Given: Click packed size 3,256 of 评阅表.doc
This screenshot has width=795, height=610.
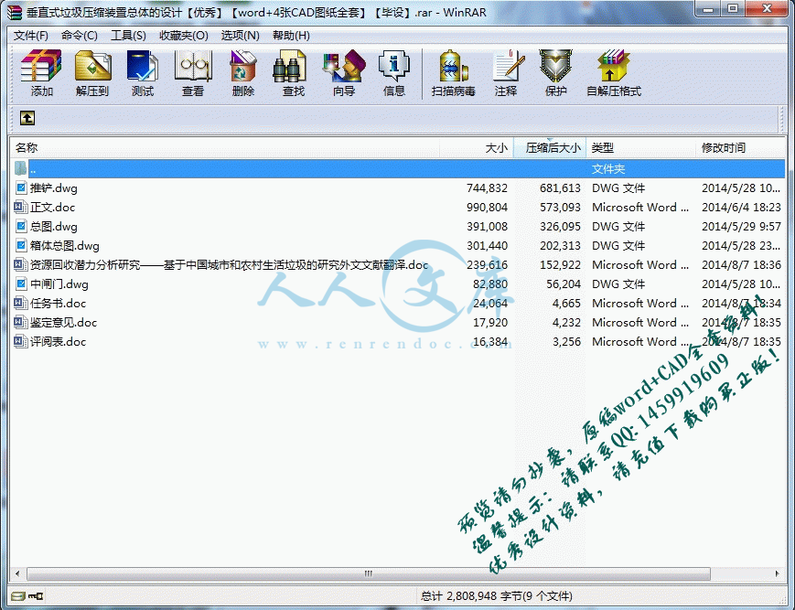Looking at the screenshot, I should click(566, 341).
